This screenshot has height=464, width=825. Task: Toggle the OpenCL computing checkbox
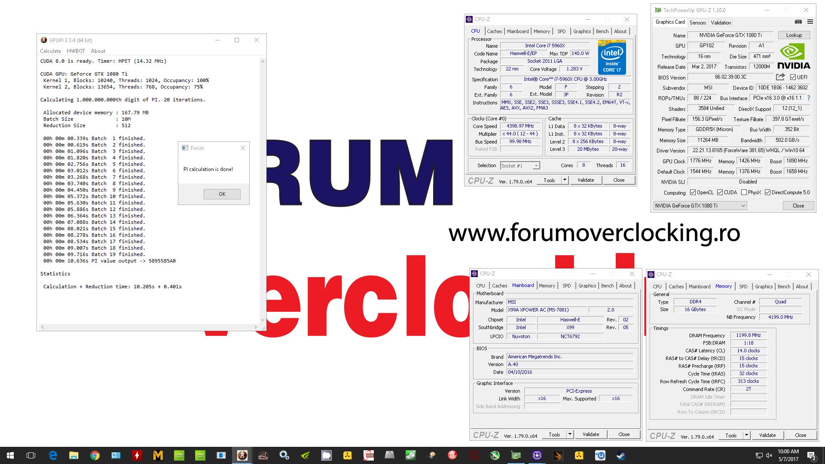(x=693, y=192)
